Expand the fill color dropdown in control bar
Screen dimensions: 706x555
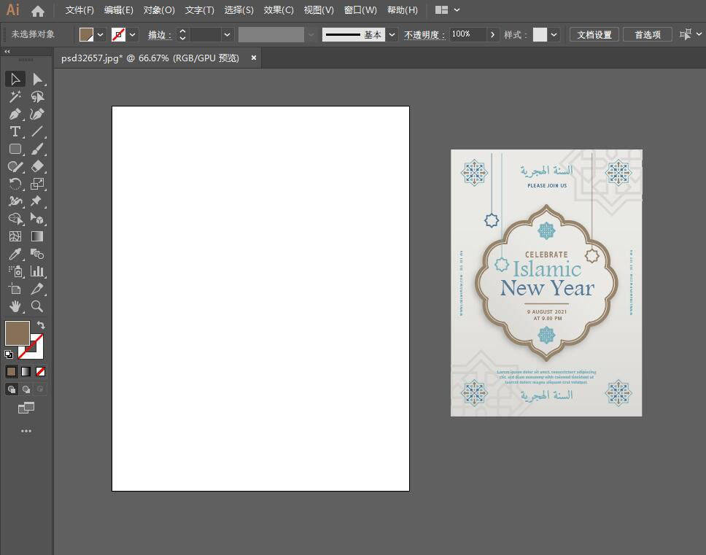[x=100, y=34]
